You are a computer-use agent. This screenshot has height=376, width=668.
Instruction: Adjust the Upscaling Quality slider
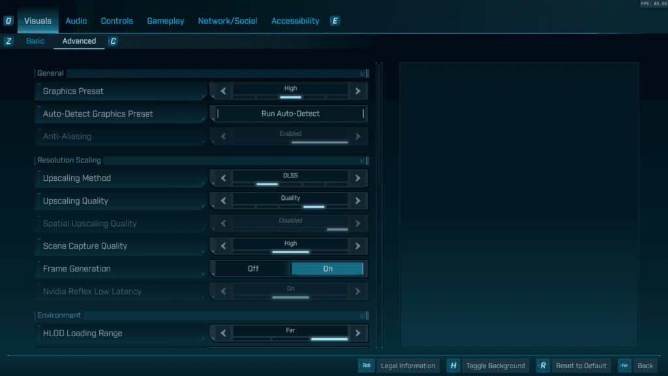(x=313, y=206)
